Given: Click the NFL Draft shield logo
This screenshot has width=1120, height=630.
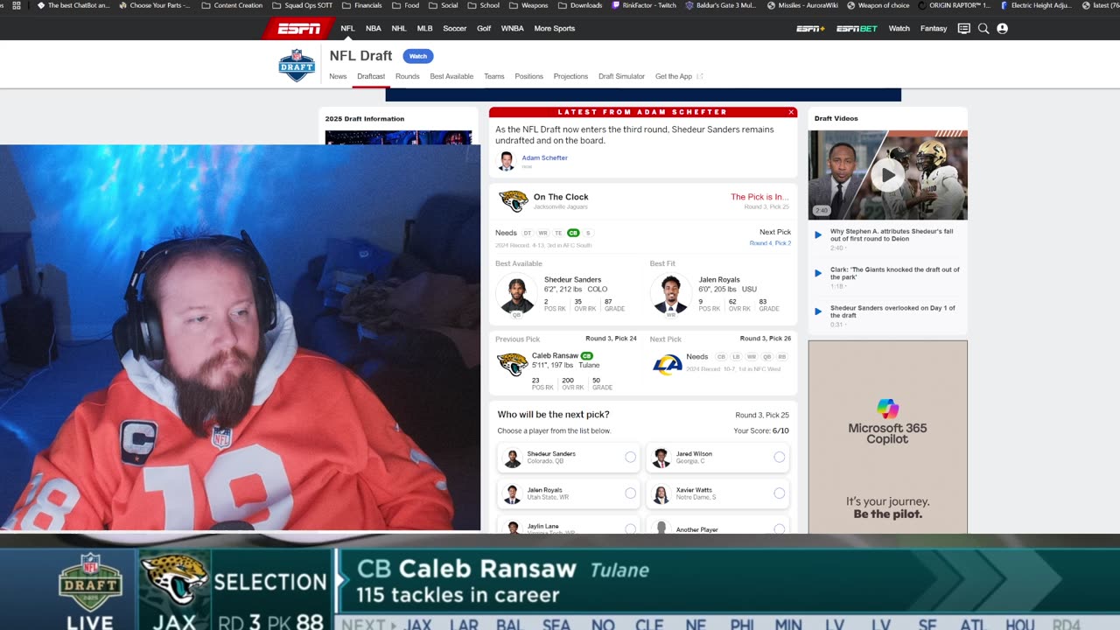Looking at the screenshot, I should point(297,66).
